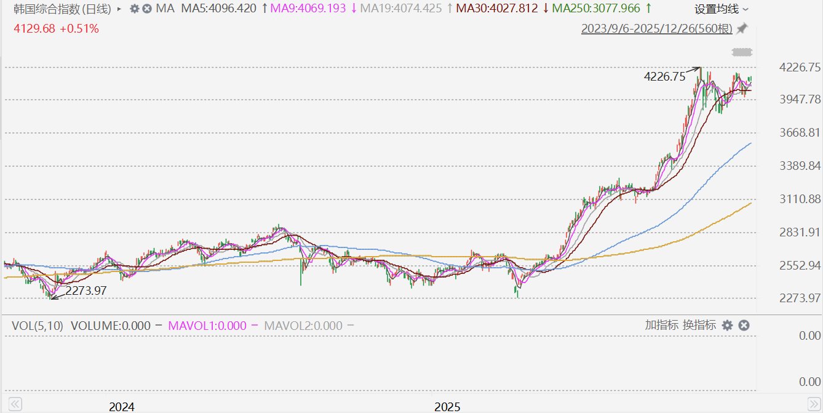Click the VOLUME:0.000 readout
This screenshot has width=823, height=413.
(111, 326)
